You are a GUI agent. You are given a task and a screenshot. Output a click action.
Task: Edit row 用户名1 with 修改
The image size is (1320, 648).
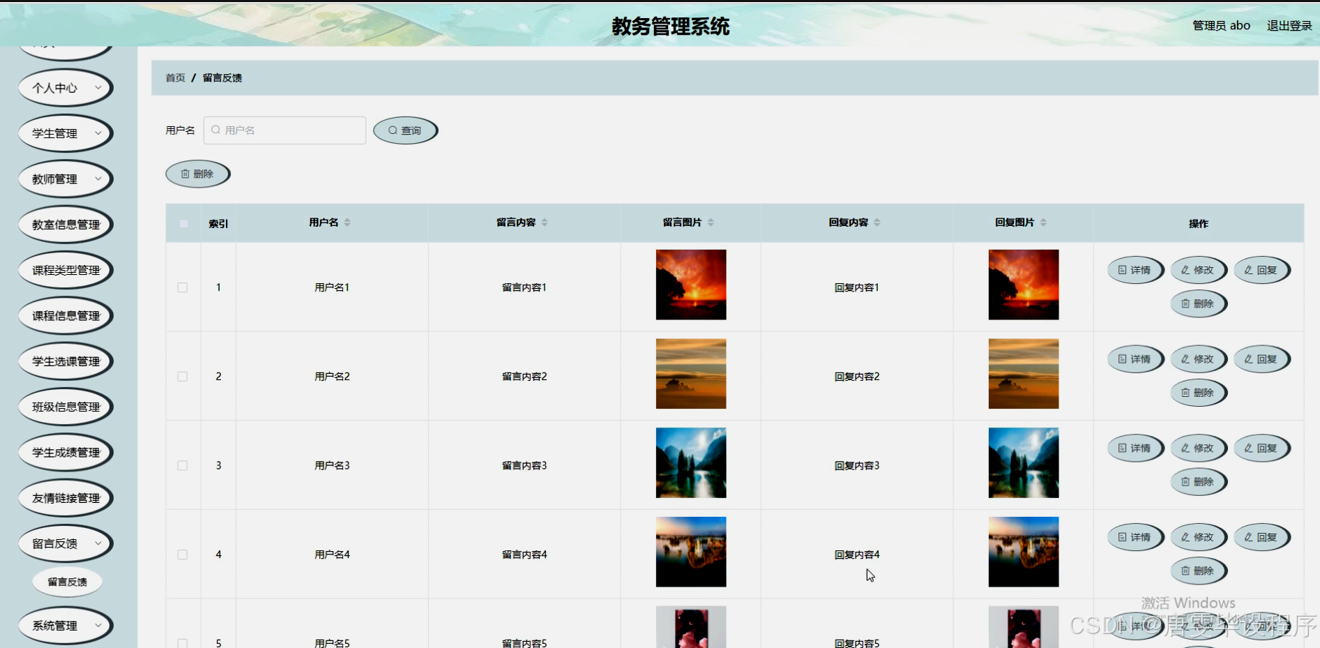[1198, 270]
